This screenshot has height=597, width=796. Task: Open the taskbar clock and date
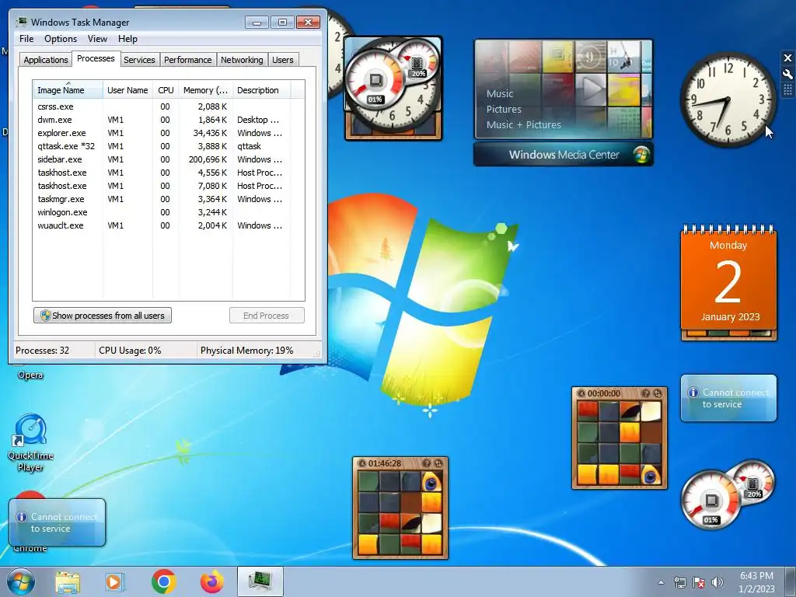tap(756, 582)
